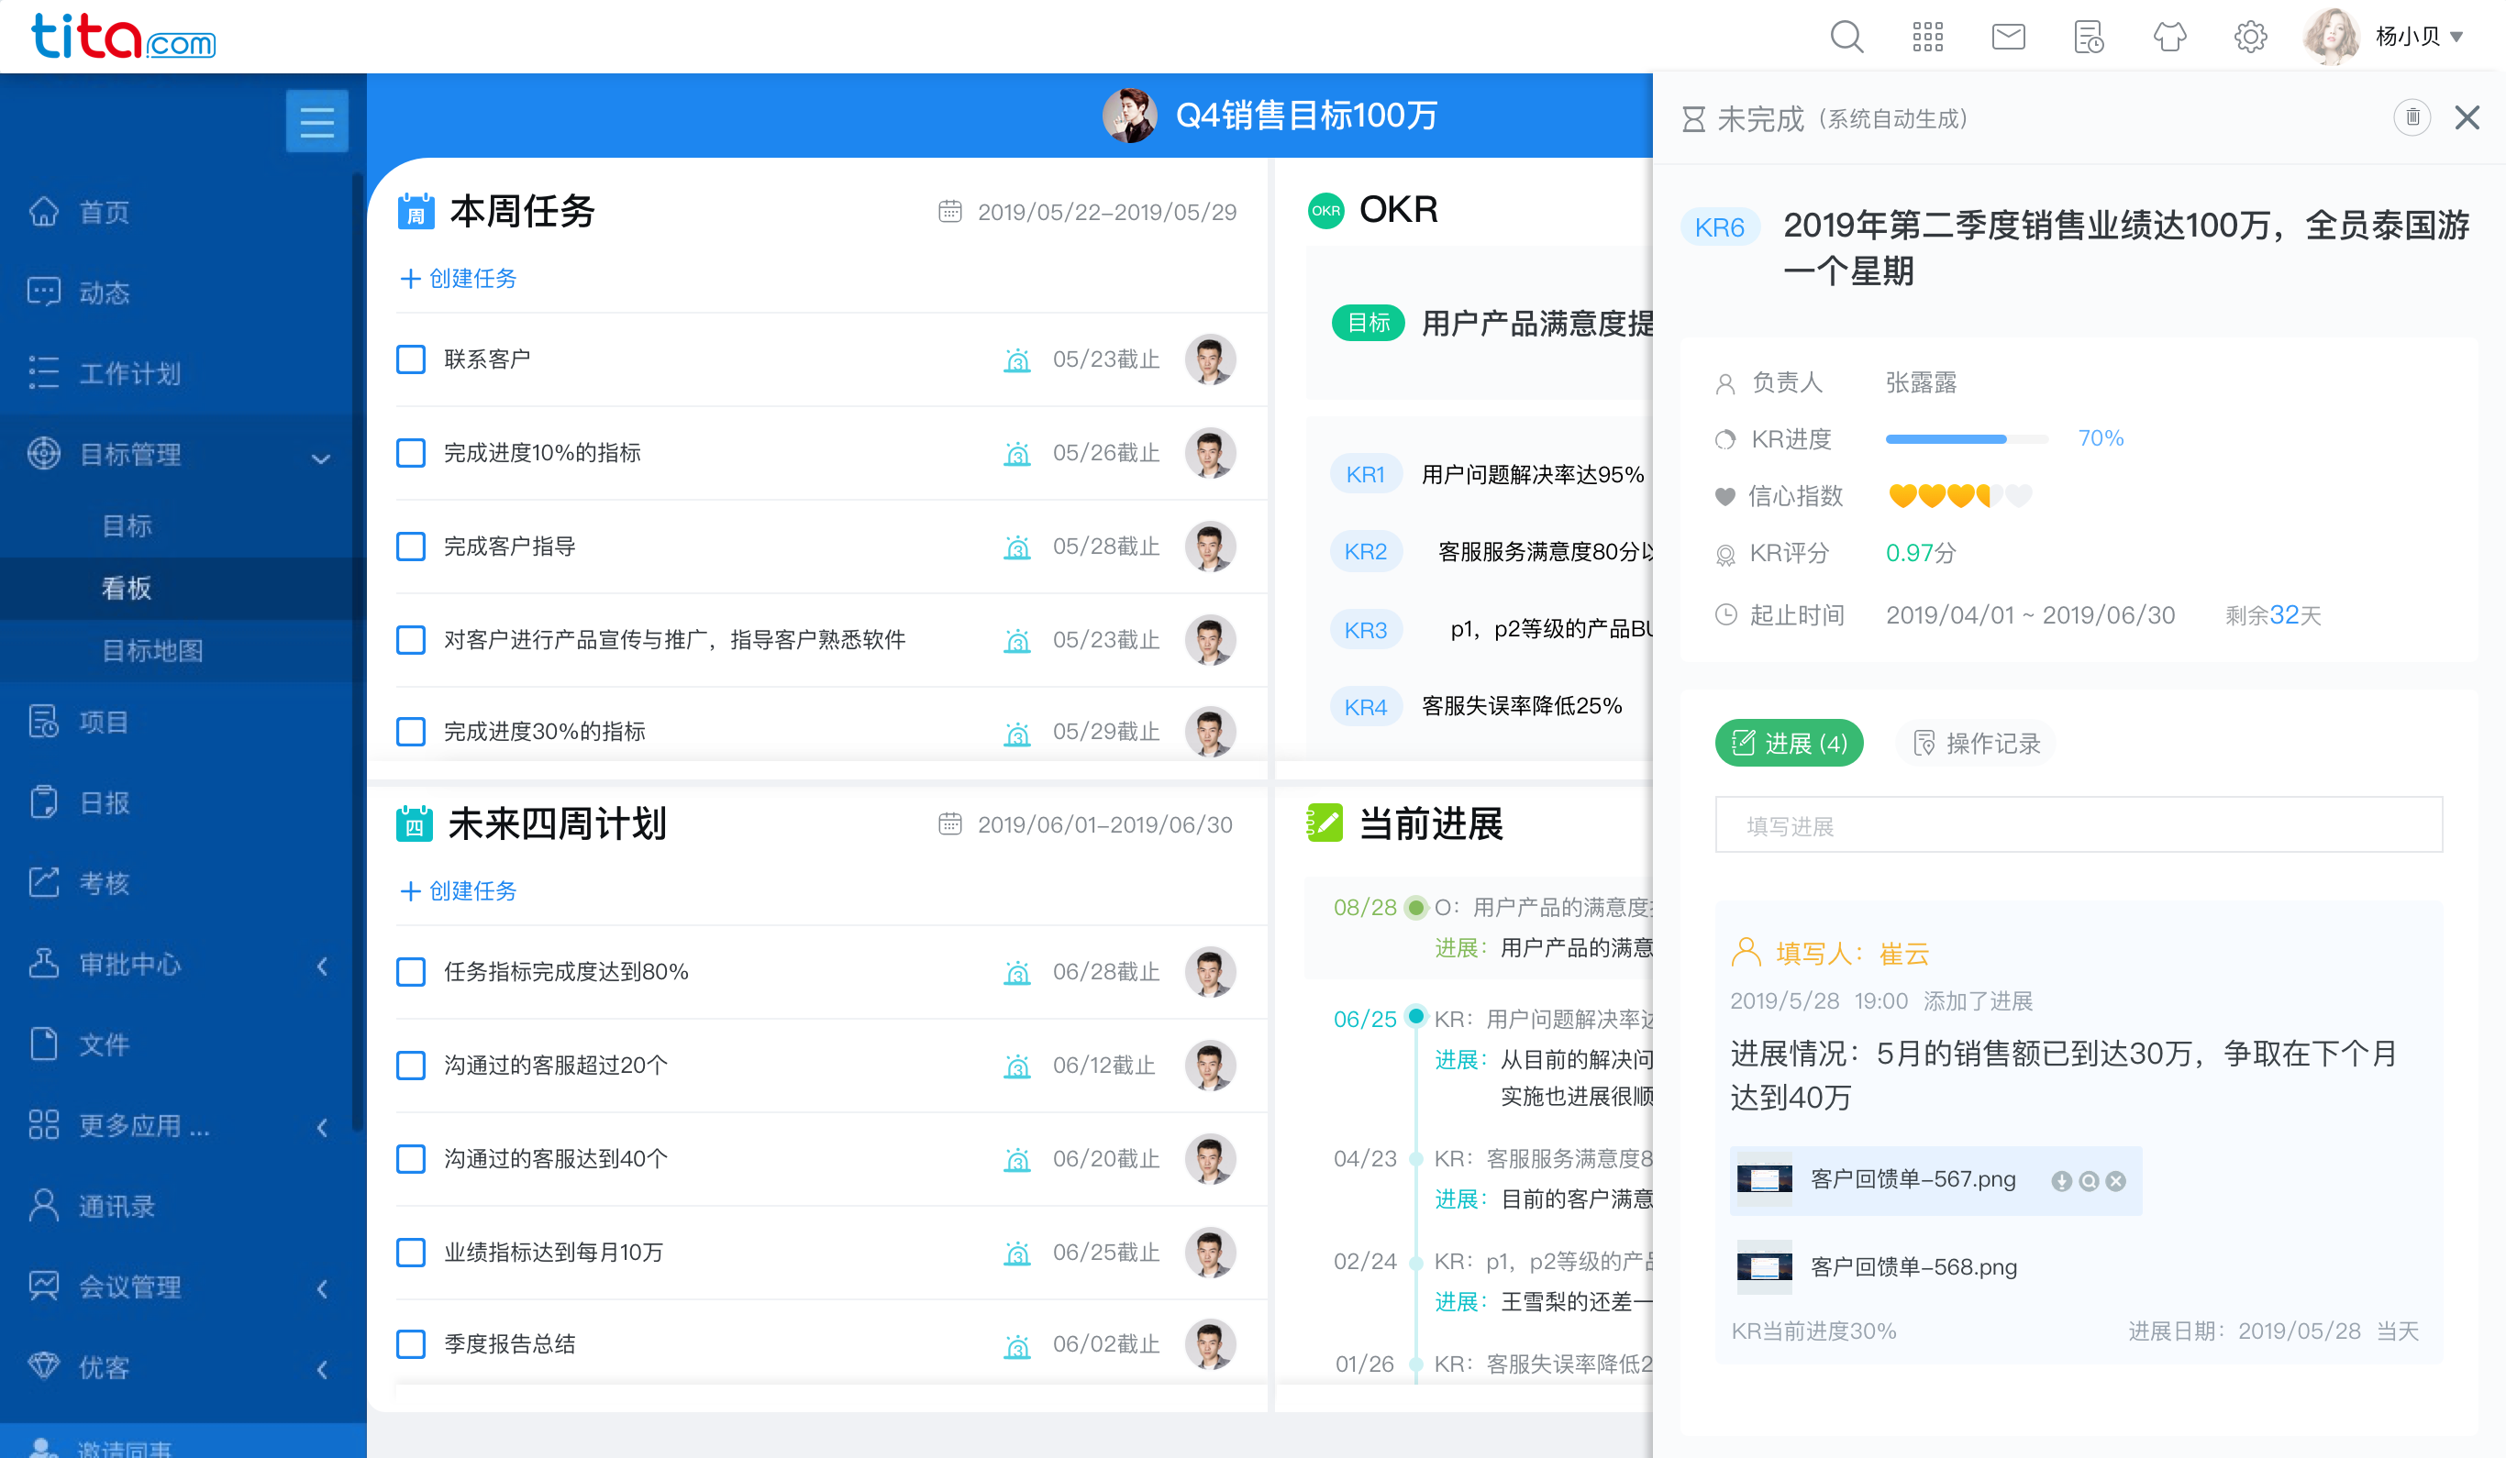Open the settings gear icon
Viewport: 2506px width, 1458px height.
pyautogui.click(x=2250, y=38)
